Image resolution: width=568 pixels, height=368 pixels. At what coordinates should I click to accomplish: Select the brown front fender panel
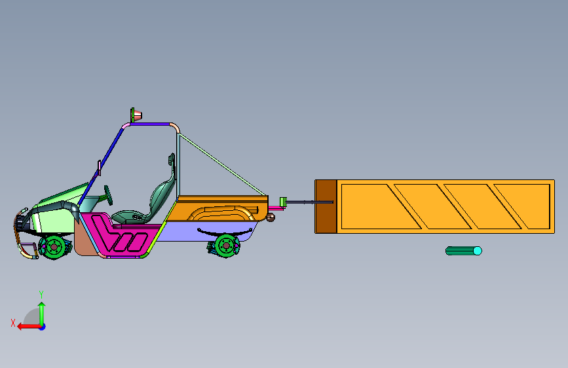pyautogui.click(x=85, y=239)
